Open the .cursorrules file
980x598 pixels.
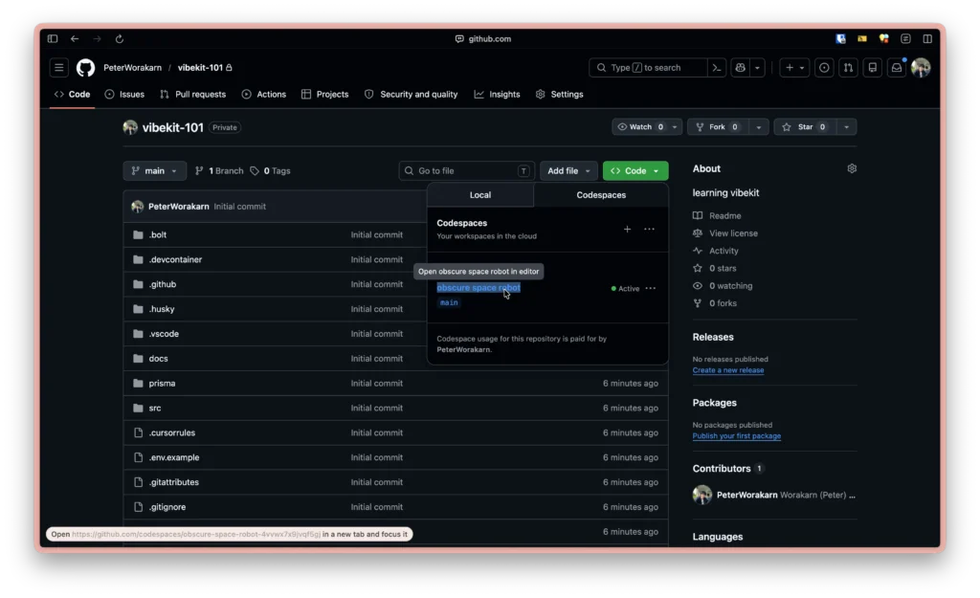click(172, 432)
